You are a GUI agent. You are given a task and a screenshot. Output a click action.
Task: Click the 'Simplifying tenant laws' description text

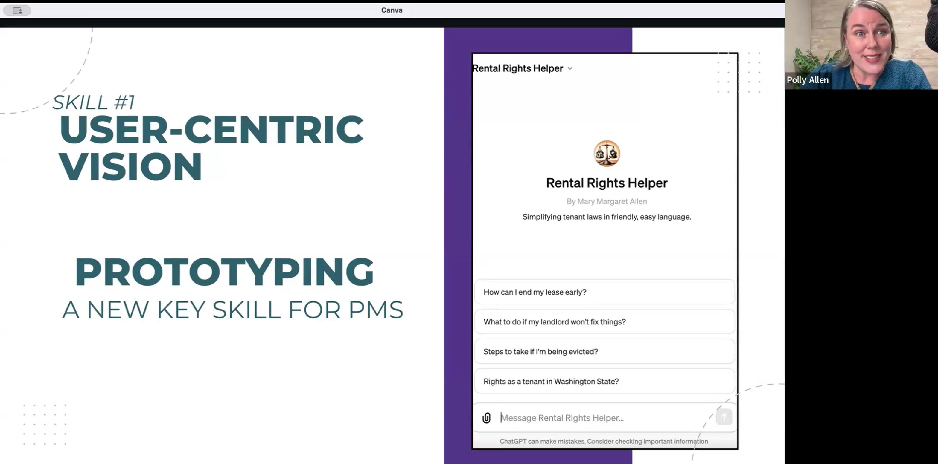(x=607, y=217)
